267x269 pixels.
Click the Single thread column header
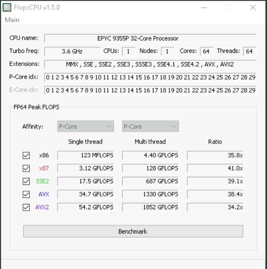(x=85, y=142)
